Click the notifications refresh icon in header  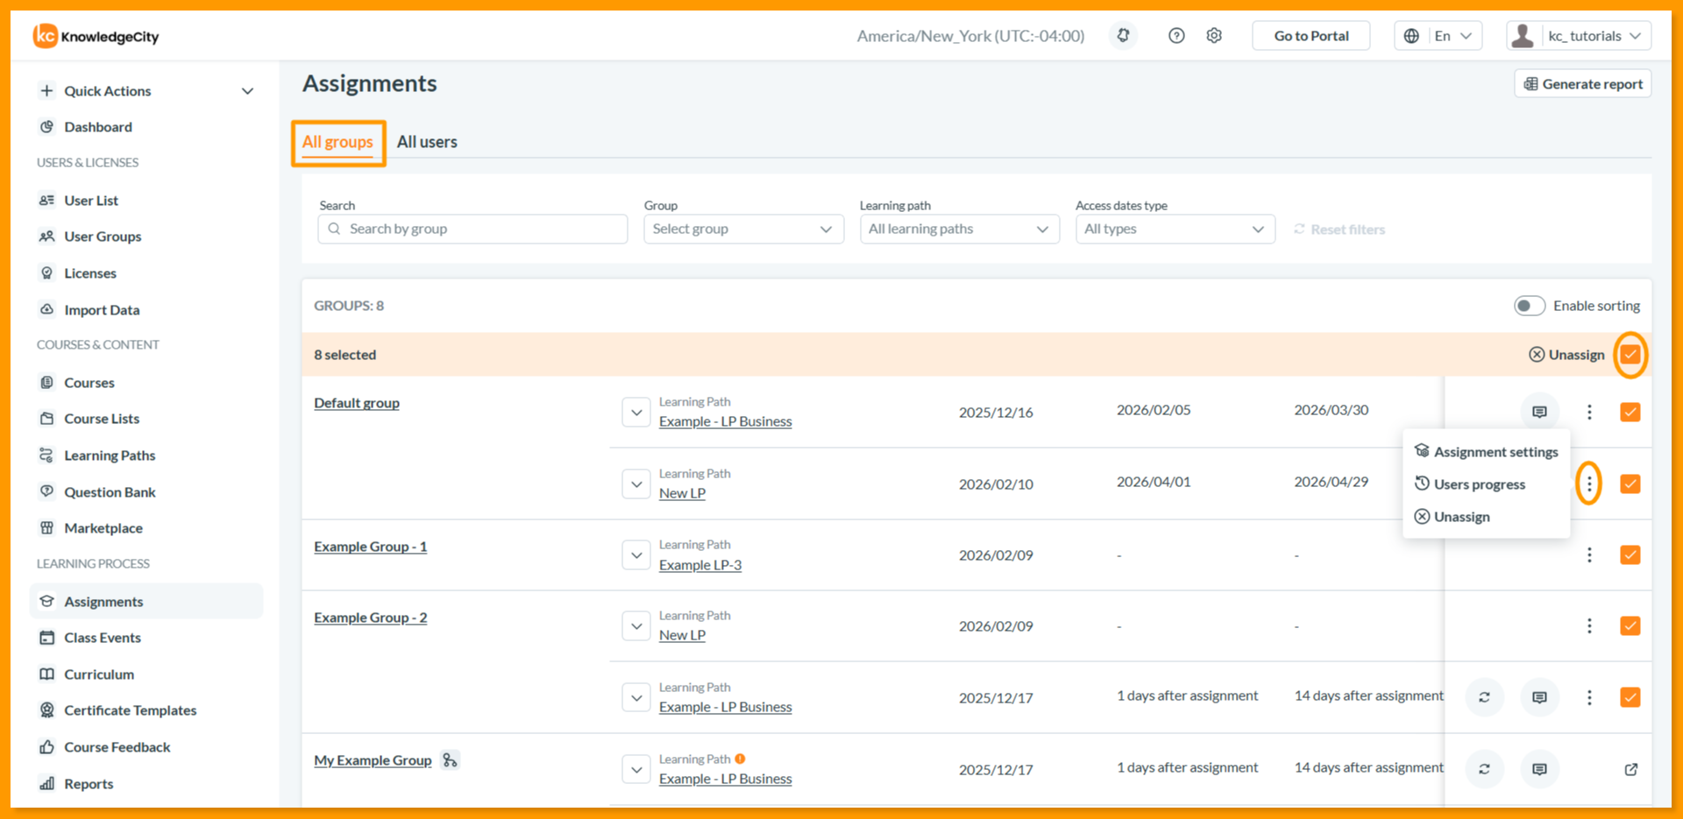(1123, 36)
